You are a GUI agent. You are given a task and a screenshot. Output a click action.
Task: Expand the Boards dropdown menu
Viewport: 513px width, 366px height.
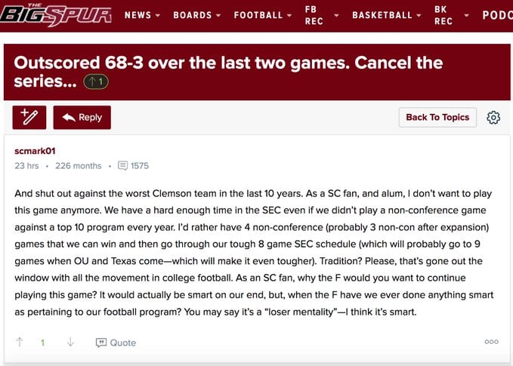[197, 15]
